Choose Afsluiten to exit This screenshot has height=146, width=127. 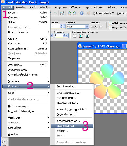tap(26, 134)
